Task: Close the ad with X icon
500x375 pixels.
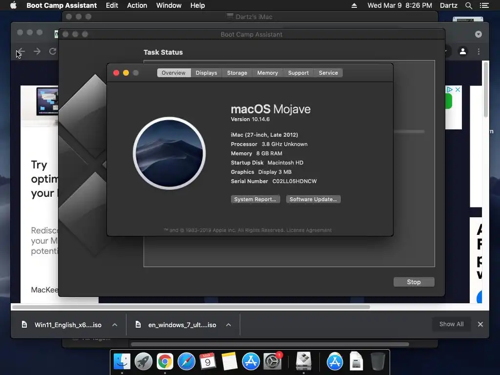Action: (458, 90)
